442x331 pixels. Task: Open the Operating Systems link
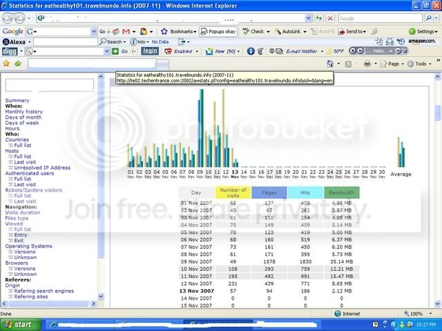click(x=29, y=246)
